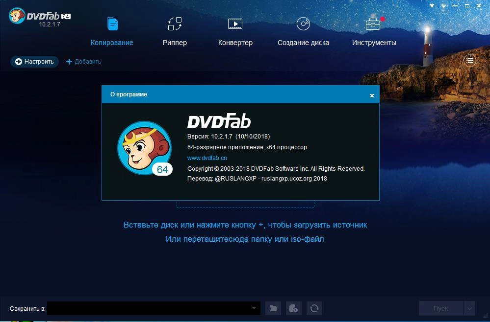Click the 64-разрядное приложение text line

point(247,147)
